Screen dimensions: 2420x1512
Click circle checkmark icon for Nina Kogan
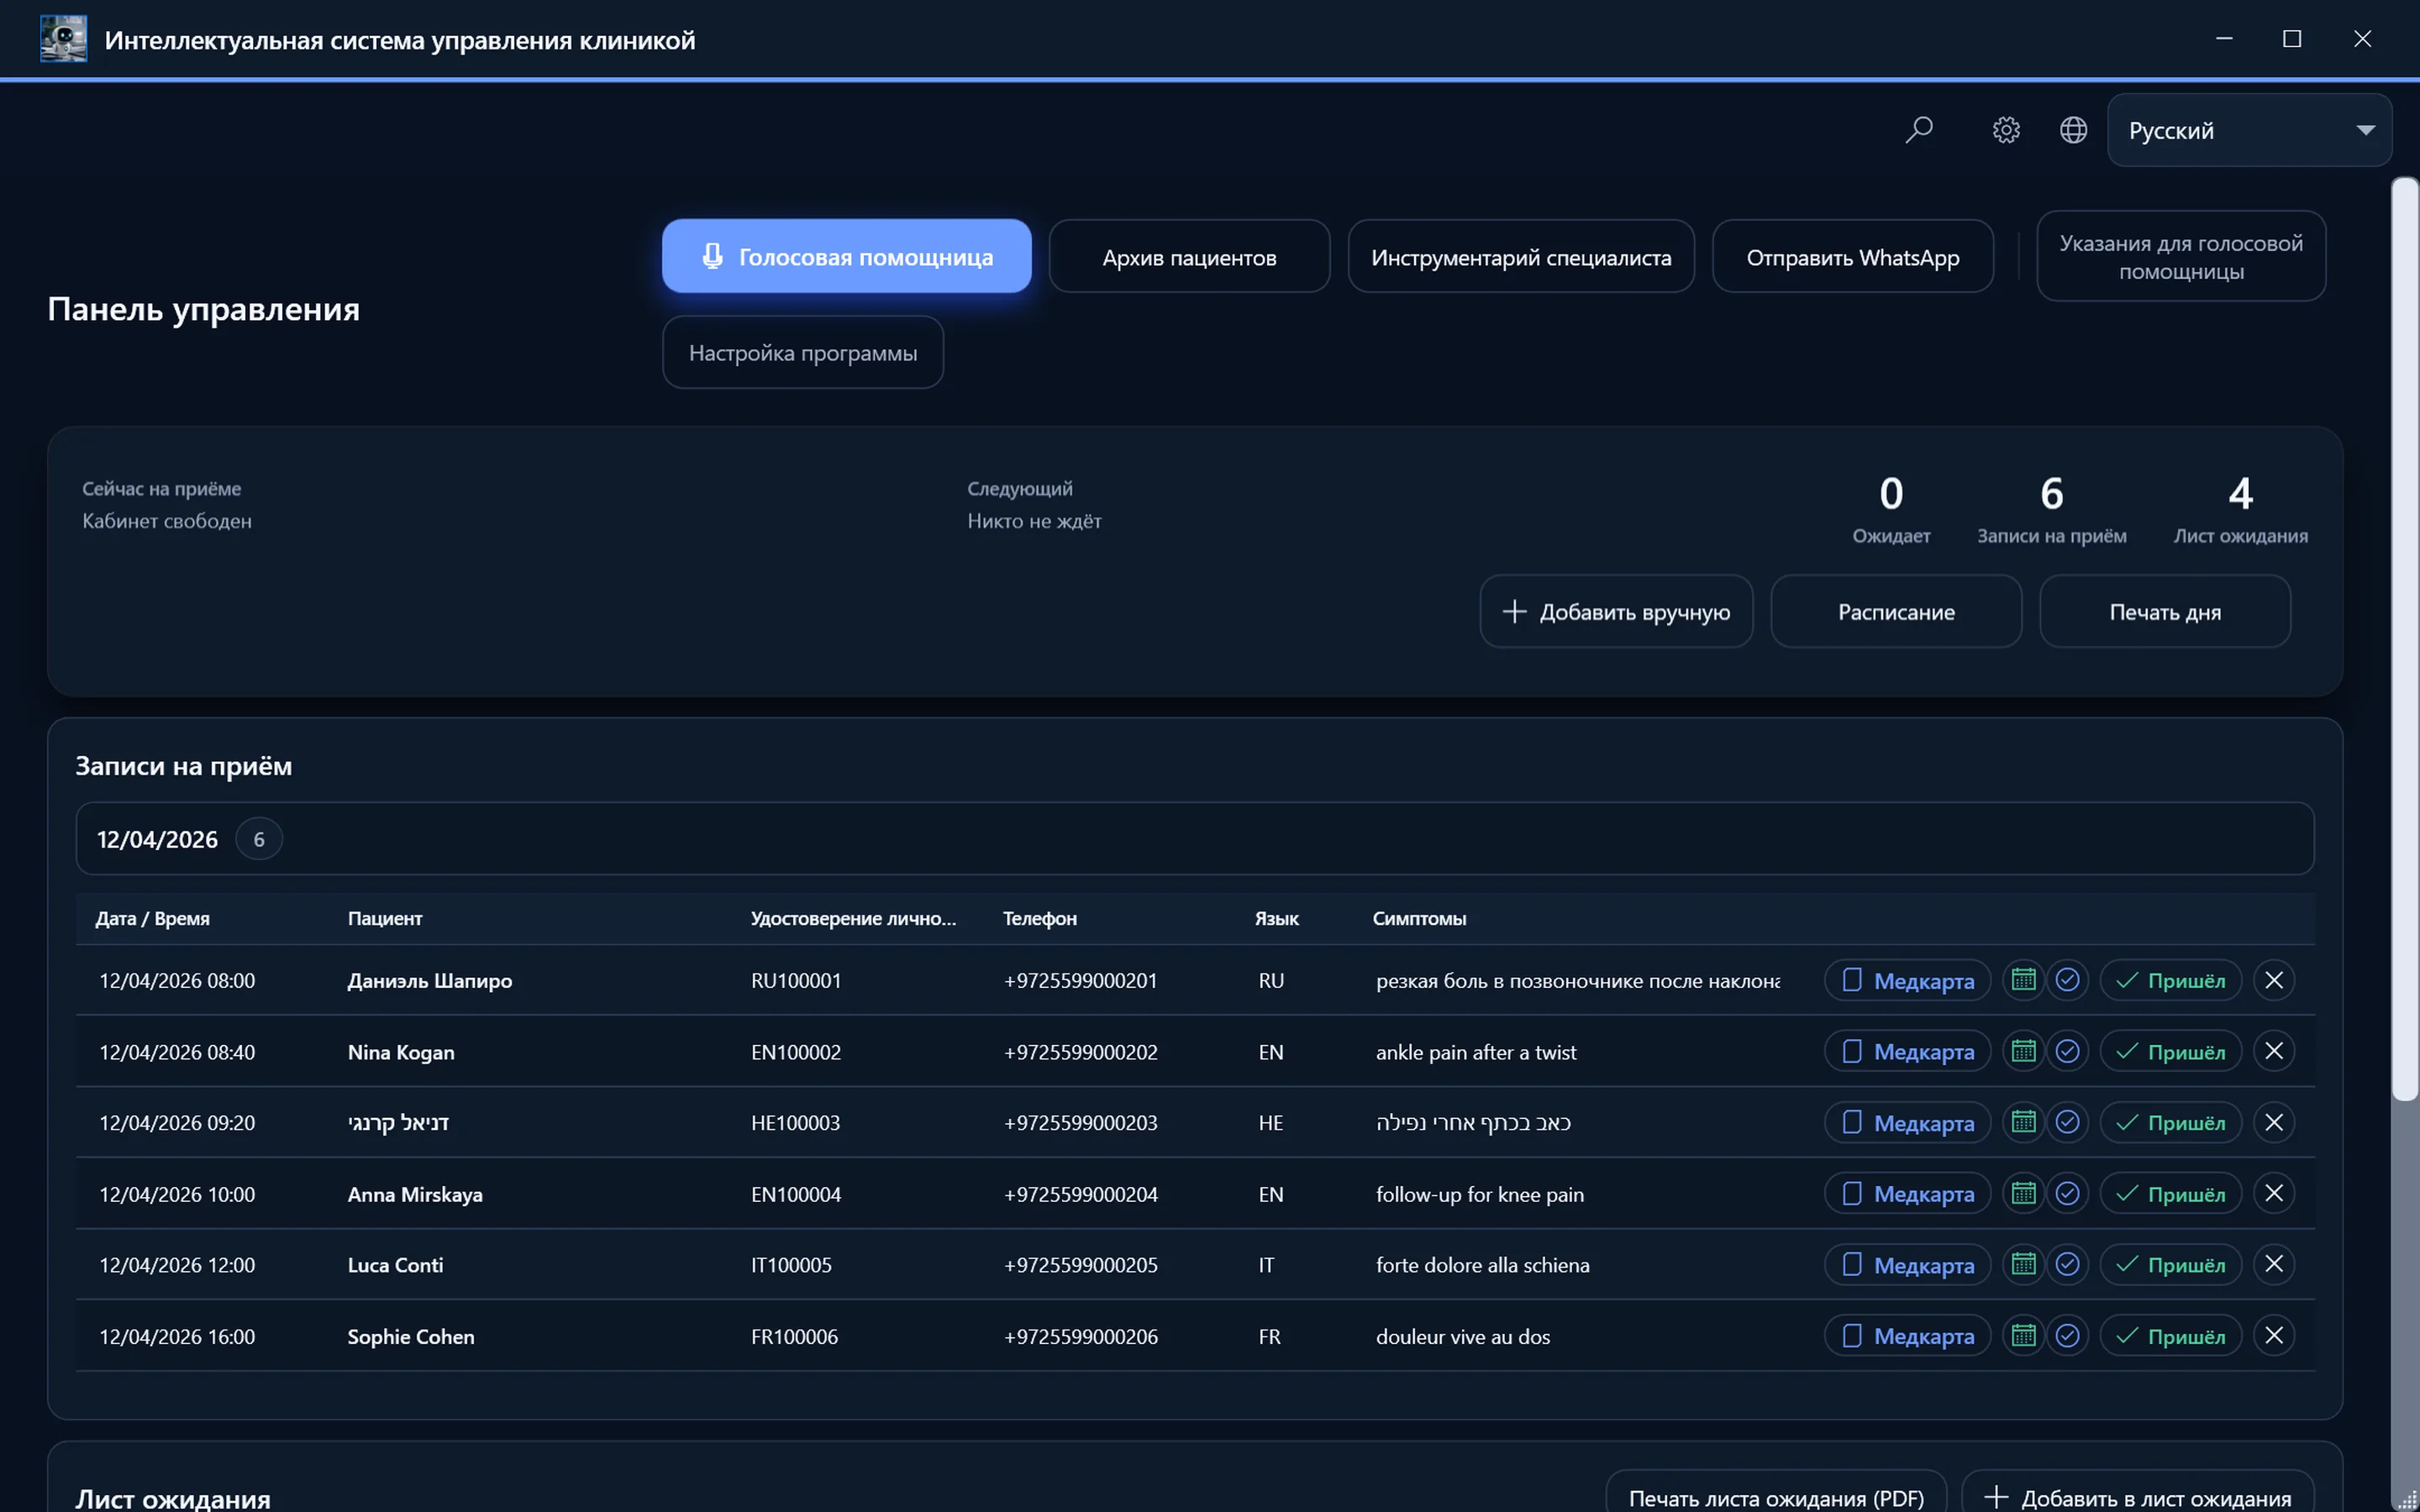tap(2067, 1051)
